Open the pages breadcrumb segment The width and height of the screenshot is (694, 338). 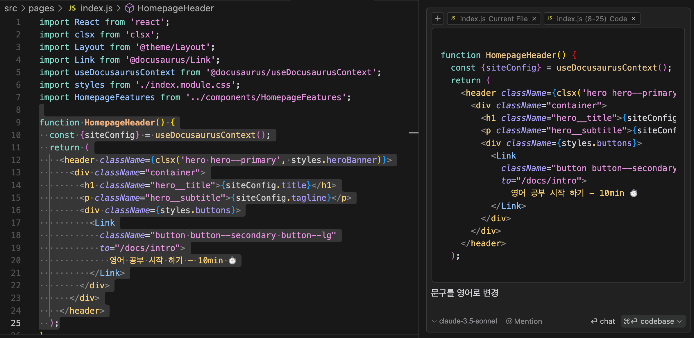point(41,8)
